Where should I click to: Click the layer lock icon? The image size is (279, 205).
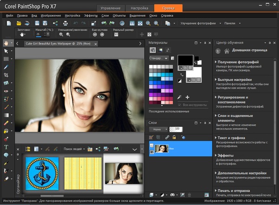click(x=174, y=138)
